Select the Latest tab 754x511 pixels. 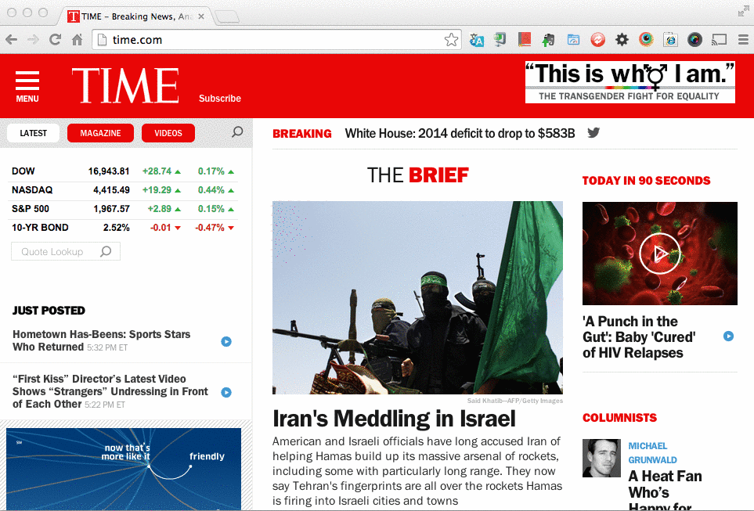pos(34,133)
